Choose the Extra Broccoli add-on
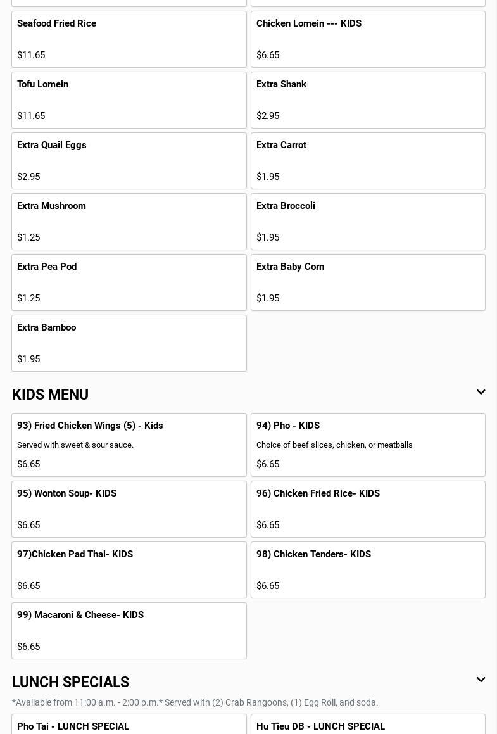The image size is (497, 734). 368,222
